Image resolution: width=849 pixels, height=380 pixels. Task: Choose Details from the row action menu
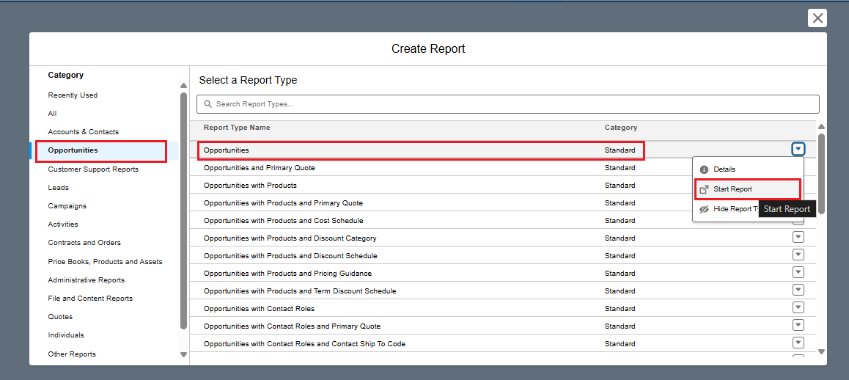point(746,169)
